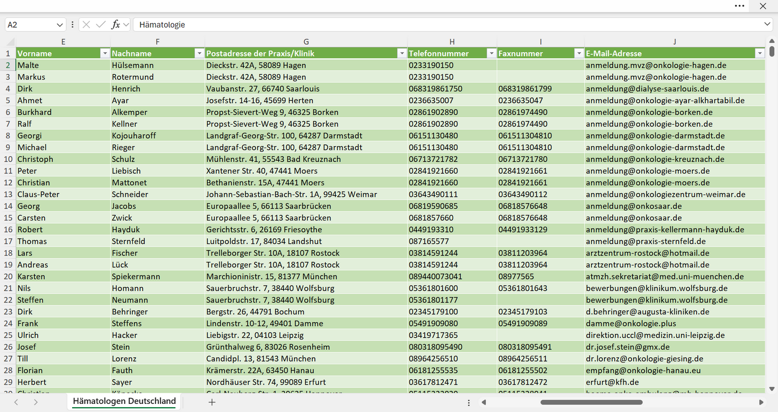Select row 13 header
This screenshot has width=778, height=412.
tap(8, 194)
